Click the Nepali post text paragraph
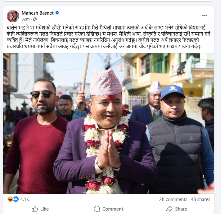 click(109, 37)
